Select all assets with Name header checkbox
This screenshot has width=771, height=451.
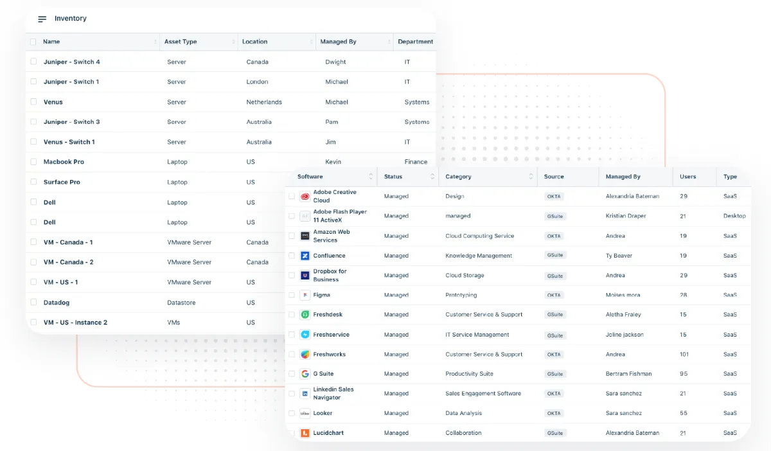[x=33, y=42]
